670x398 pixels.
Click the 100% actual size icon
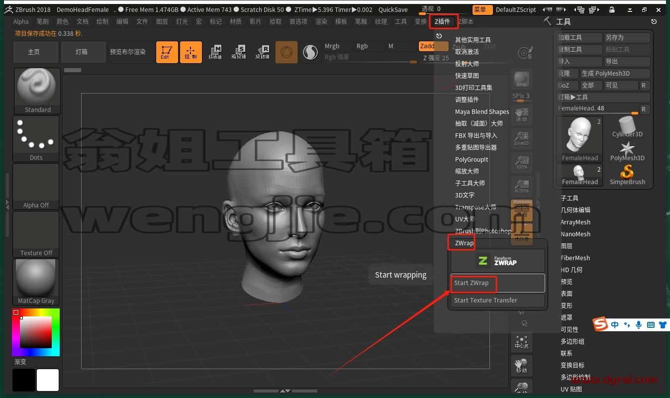click(521, 162)
